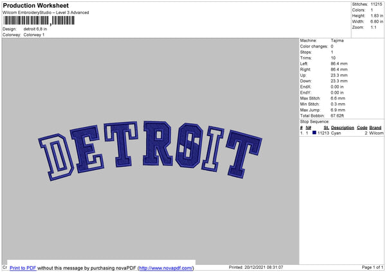Click the Page 1 of 1 indicator

372,268
